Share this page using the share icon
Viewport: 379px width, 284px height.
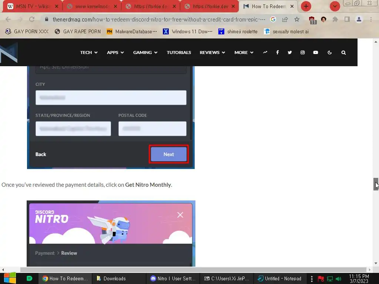click(x=285, y=19)
